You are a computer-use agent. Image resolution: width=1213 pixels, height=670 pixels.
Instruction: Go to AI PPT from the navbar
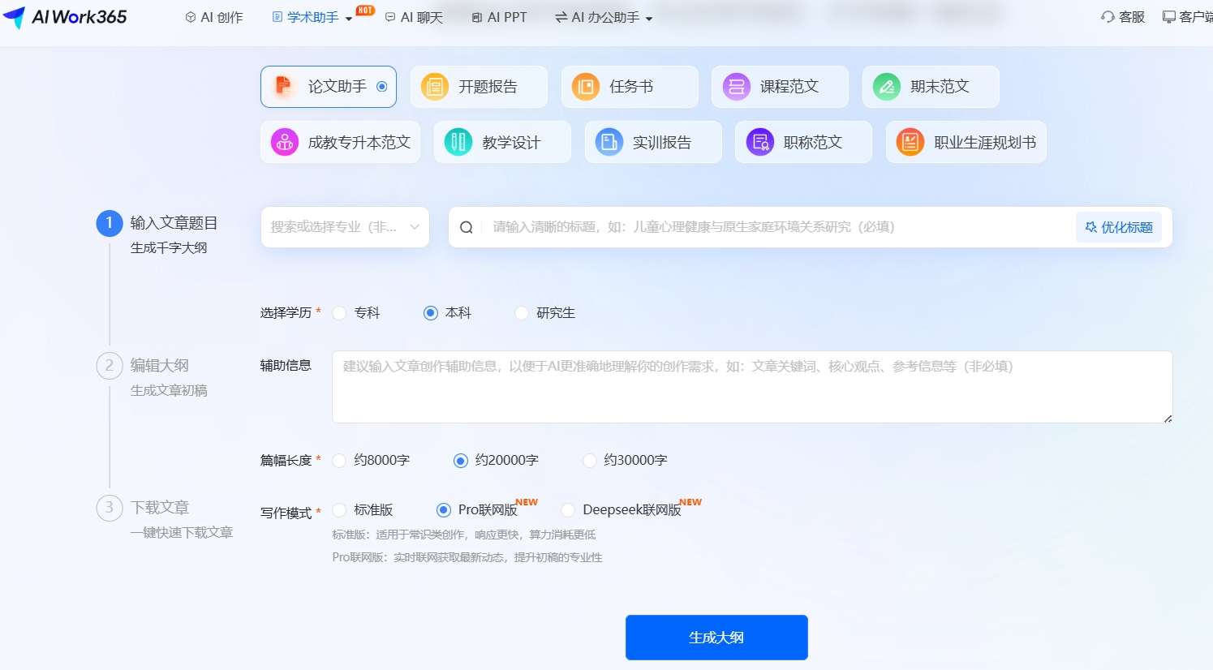tap(500, 16)
